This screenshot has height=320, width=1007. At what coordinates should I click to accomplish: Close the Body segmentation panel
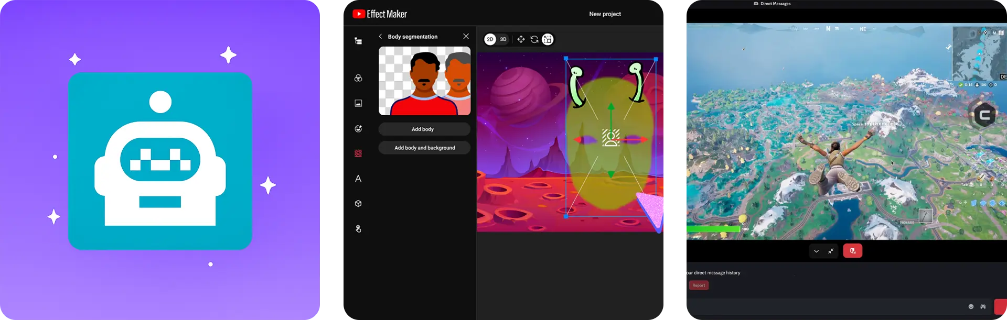coord(466,36)
